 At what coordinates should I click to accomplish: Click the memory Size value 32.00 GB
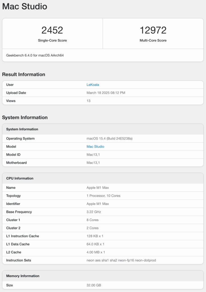click(94, 285)
